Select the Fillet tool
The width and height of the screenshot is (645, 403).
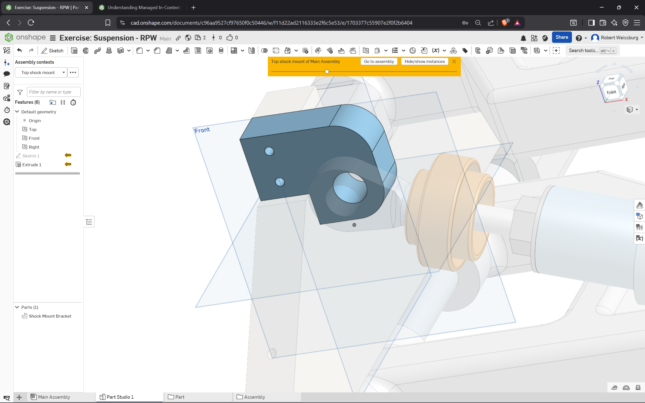point(139,51)
